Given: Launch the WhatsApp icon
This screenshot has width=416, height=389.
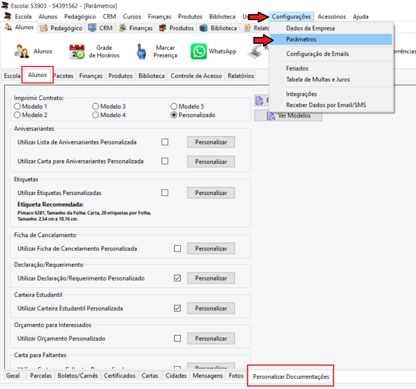Looking at the screenshot, I should [x=198, y=51].
